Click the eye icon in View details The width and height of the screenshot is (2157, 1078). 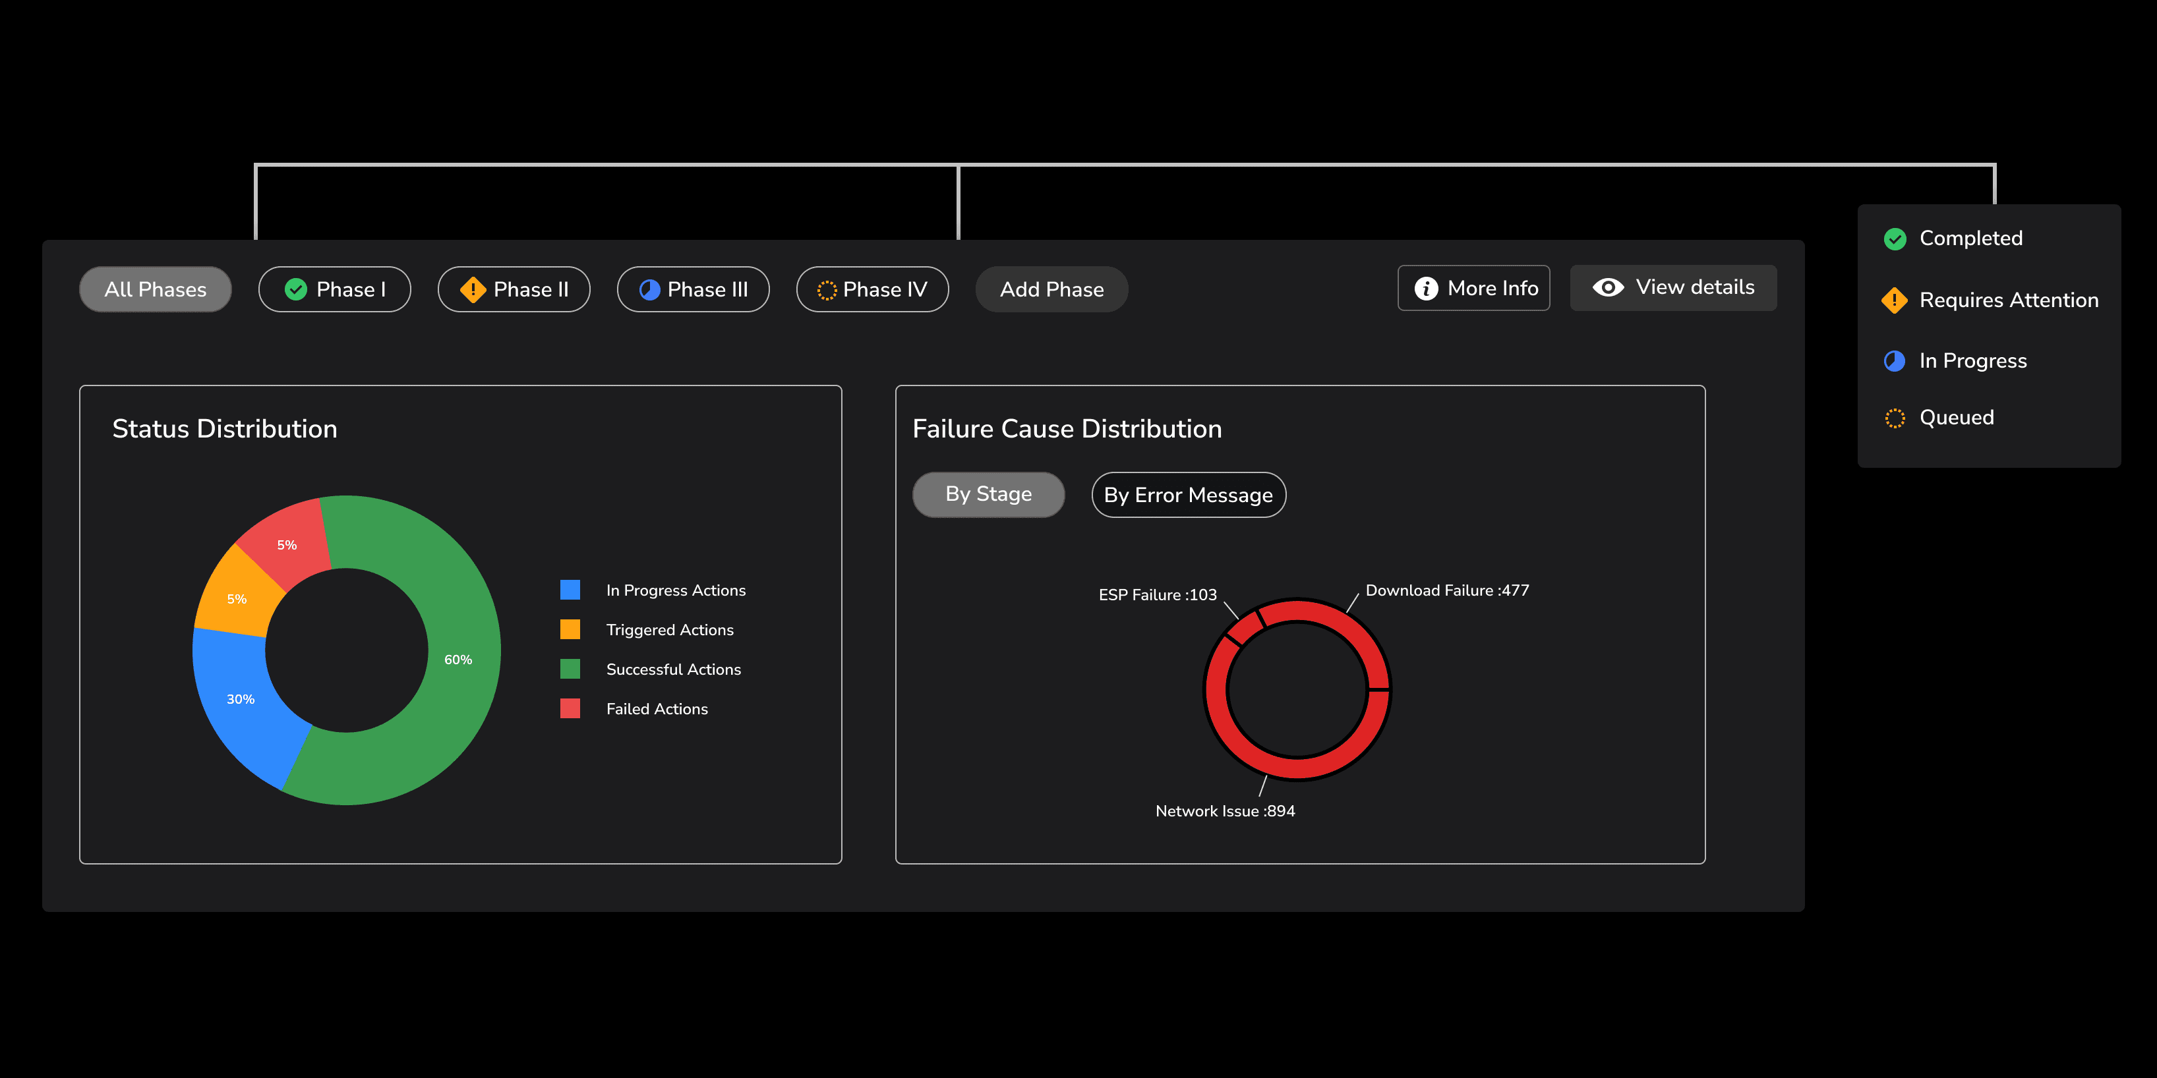click(1608, 288)
